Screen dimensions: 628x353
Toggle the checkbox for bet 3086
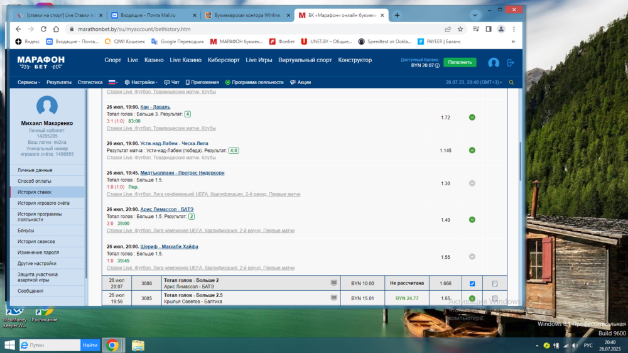472,283
